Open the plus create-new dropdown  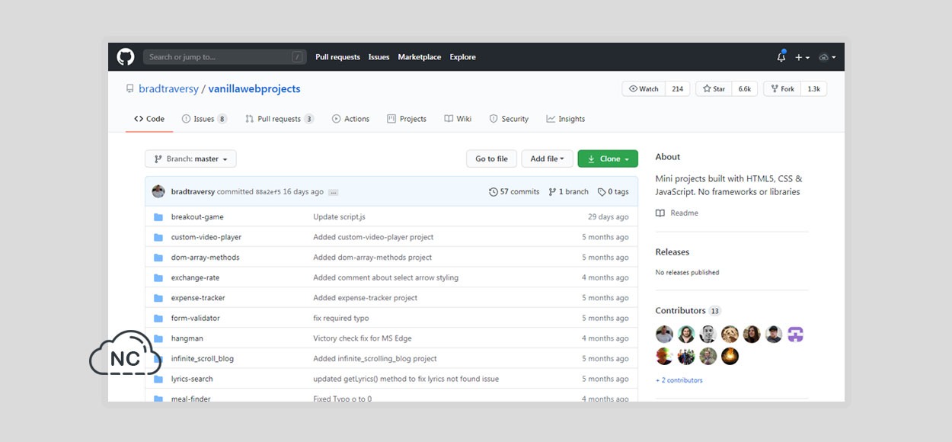(x=802, y=57)
